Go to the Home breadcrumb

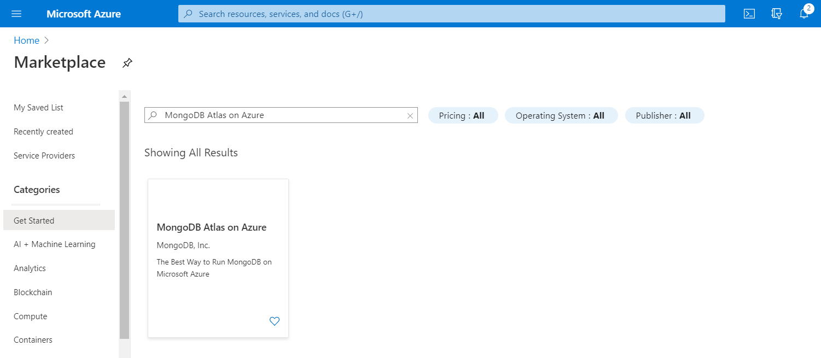[26, 40]
